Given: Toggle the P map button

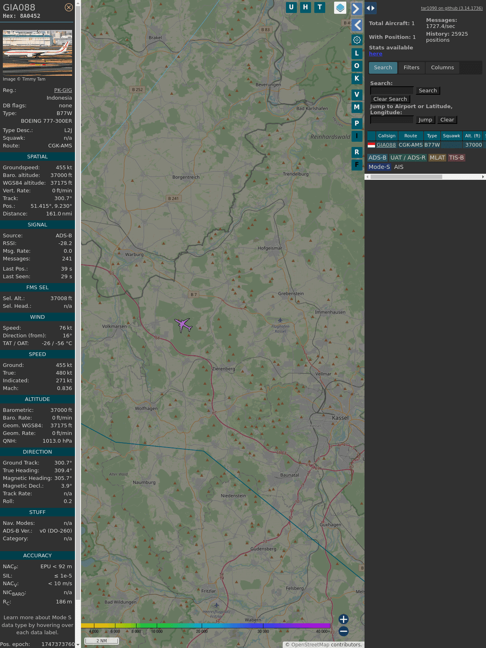Looking at the screenshot, I should click(x=357, y=123).
